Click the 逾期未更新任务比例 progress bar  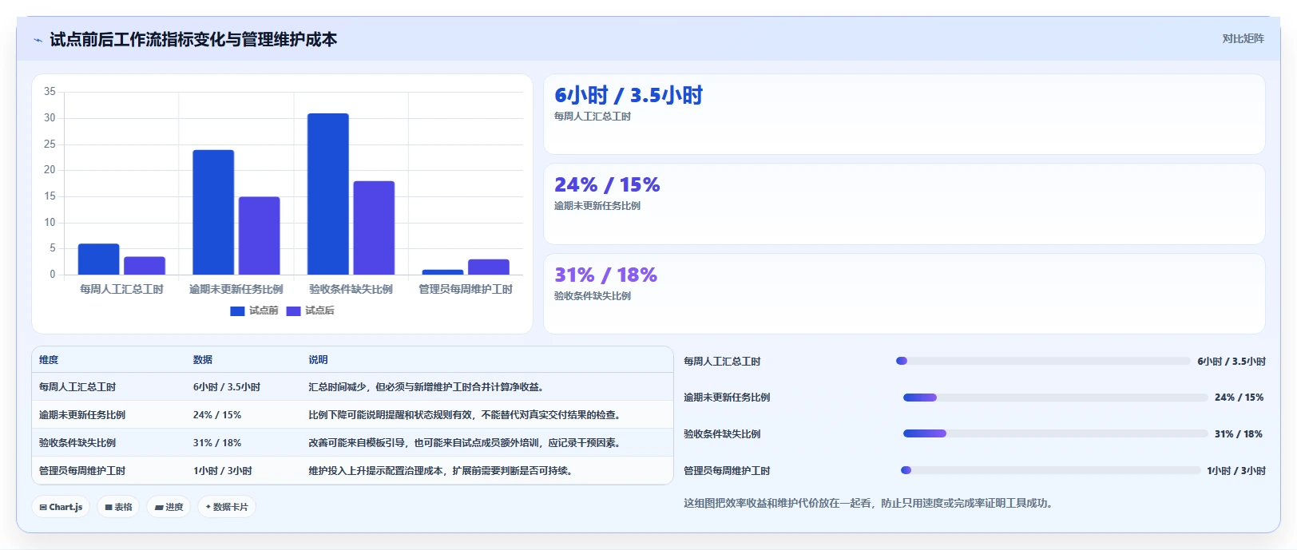(1055, 398)
